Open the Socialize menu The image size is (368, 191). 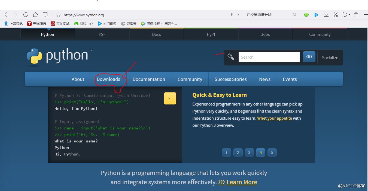(x=330, y=58)
